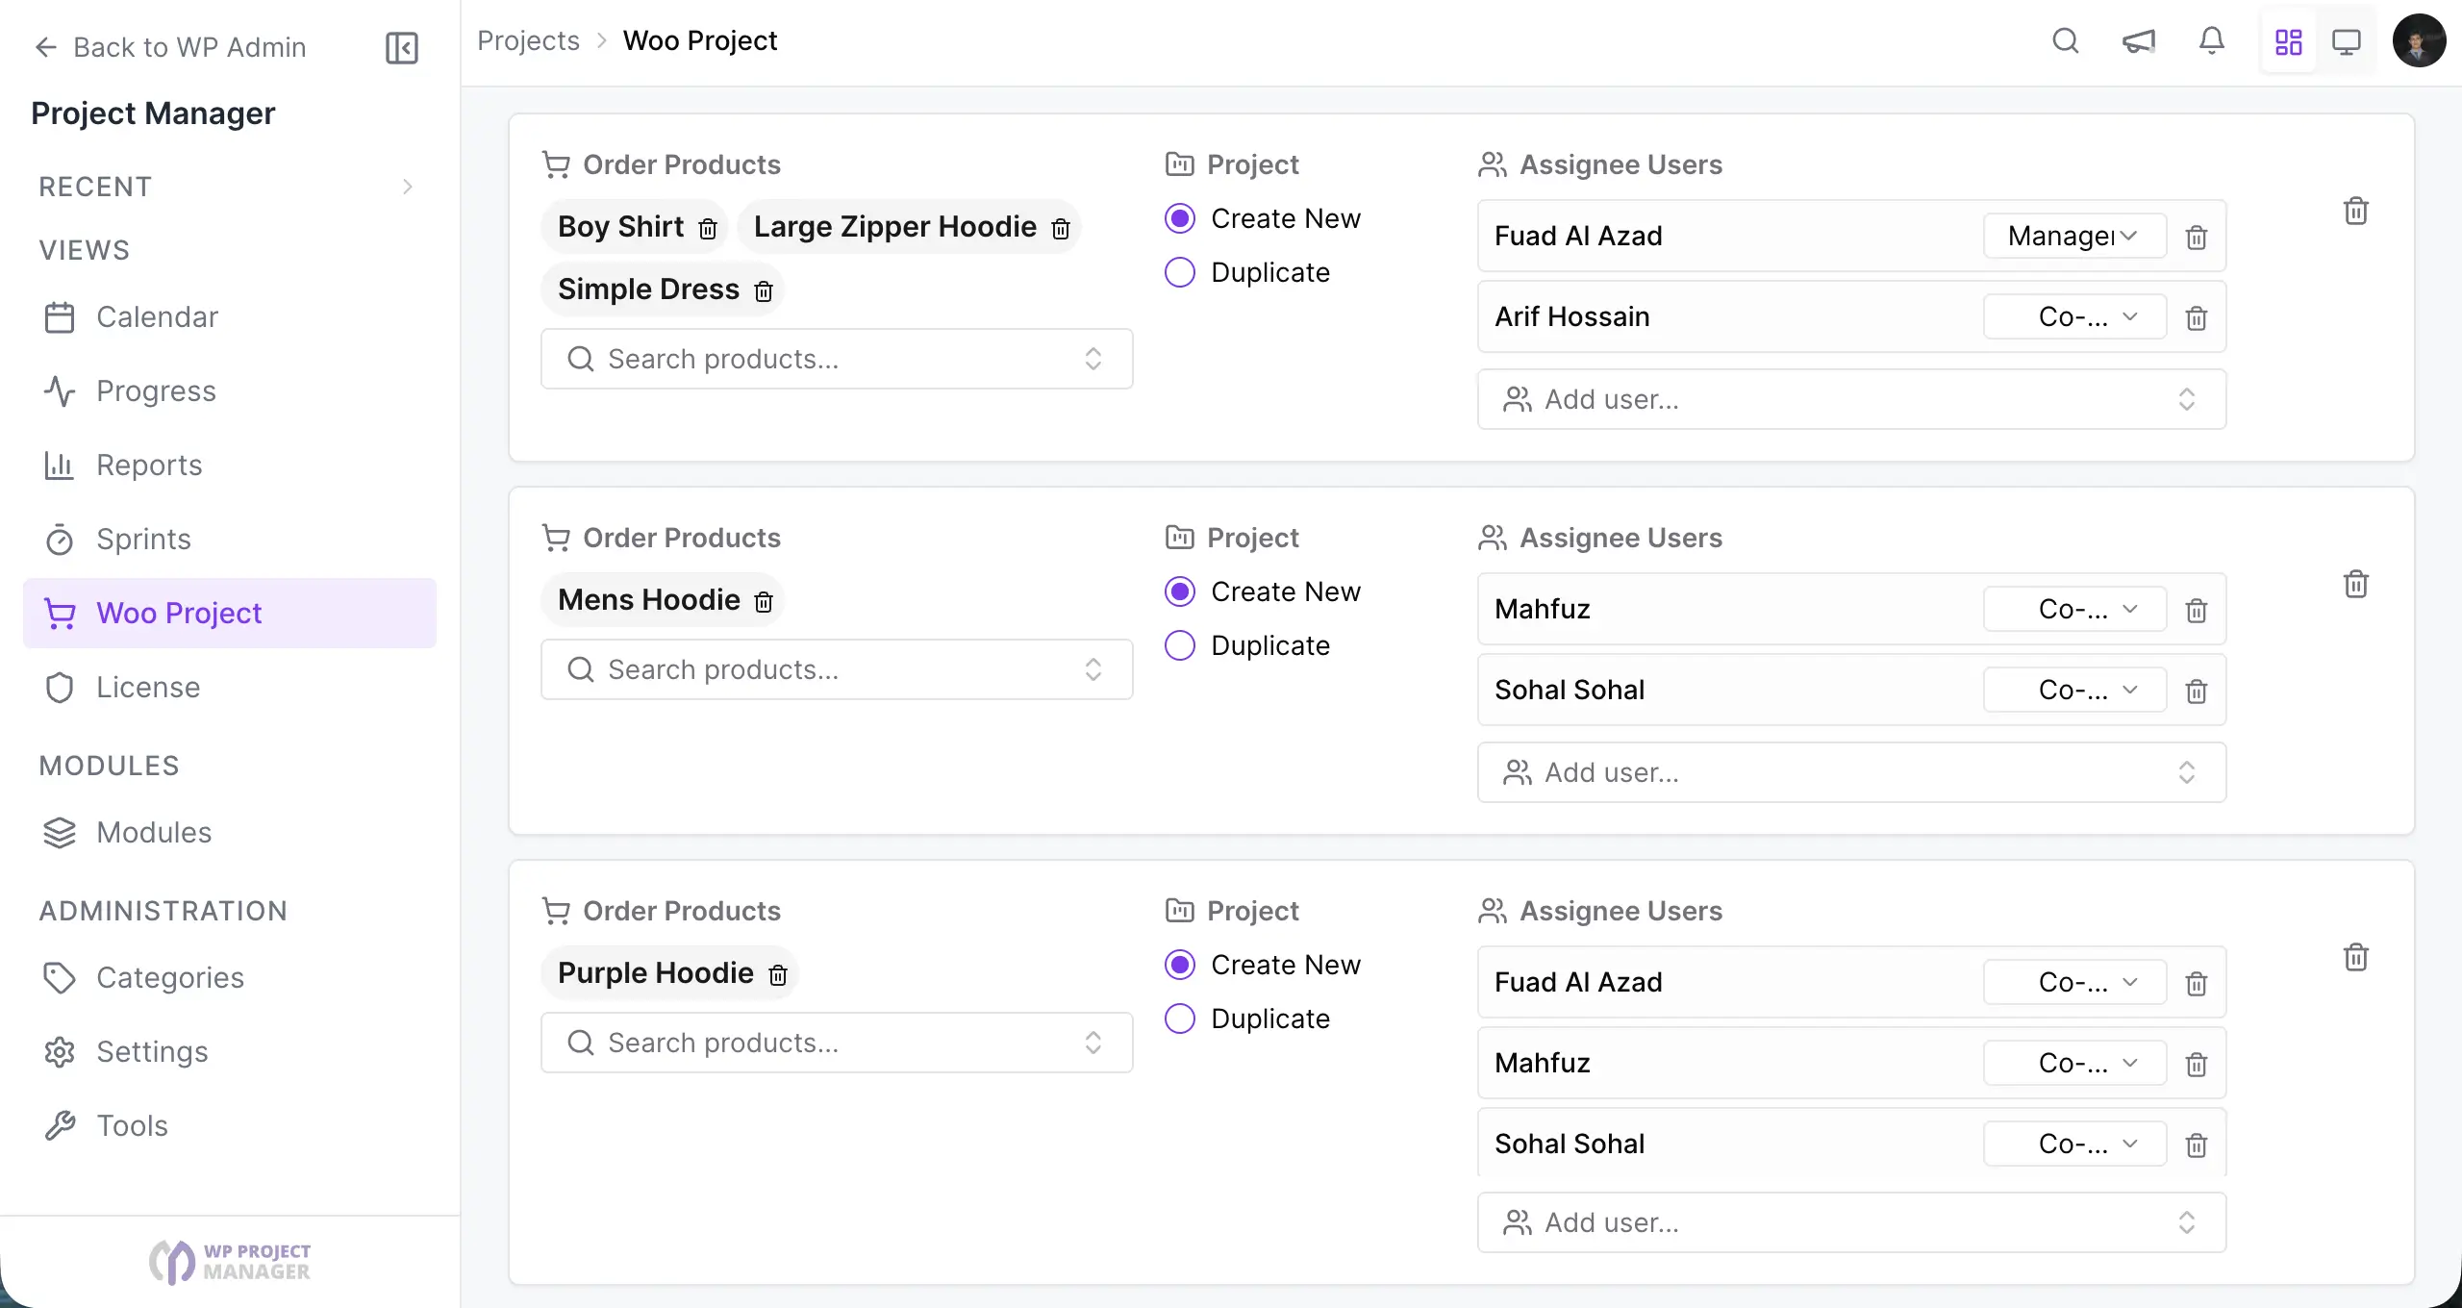This screenshot has width=2462, height=1308.
Task: Navigate to Projects breadcrumb
Action: tap(528, 41)
